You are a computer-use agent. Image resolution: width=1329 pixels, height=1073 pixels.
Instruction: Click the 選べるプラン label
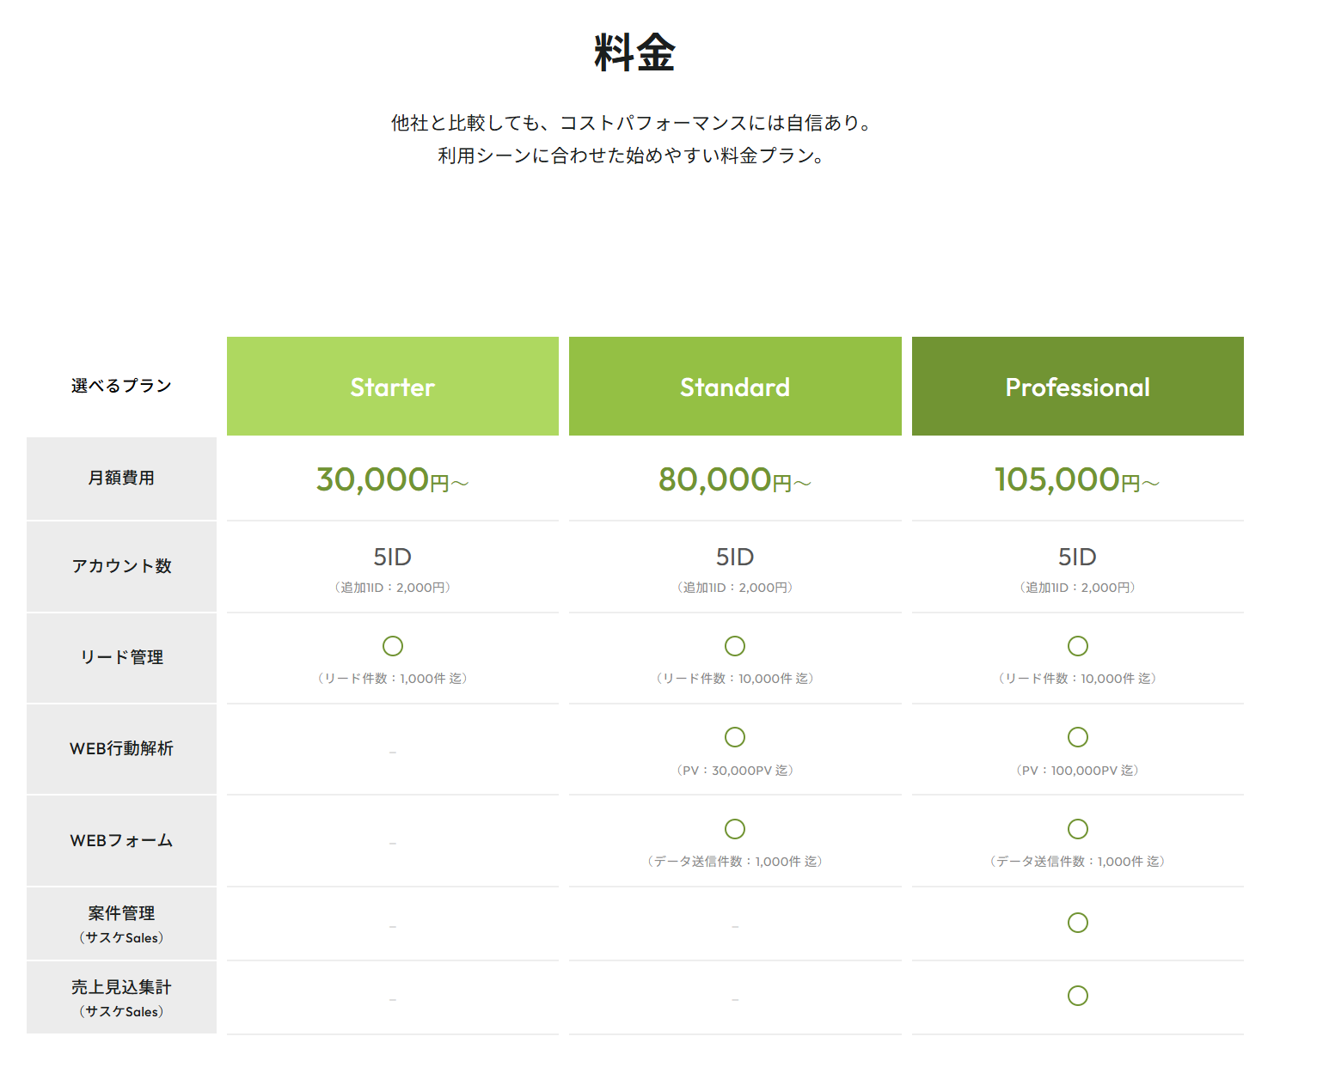(121, 386)
